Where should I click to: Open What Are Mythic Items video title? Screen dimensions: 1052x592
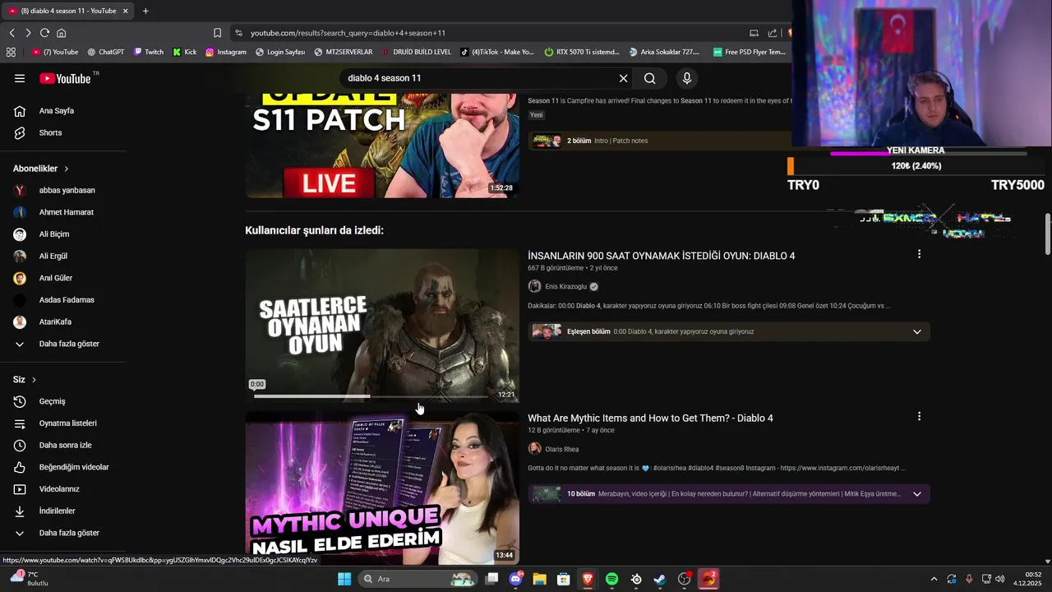pyautogui.click(x=650, y=418)
